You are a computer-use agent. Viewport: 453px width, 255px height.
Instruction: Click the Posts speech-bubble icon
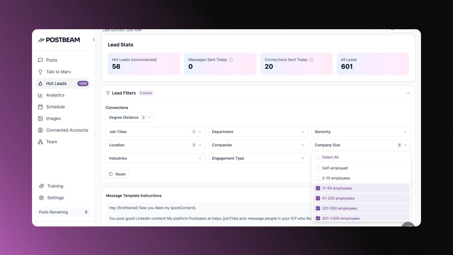tap(41, 60)
